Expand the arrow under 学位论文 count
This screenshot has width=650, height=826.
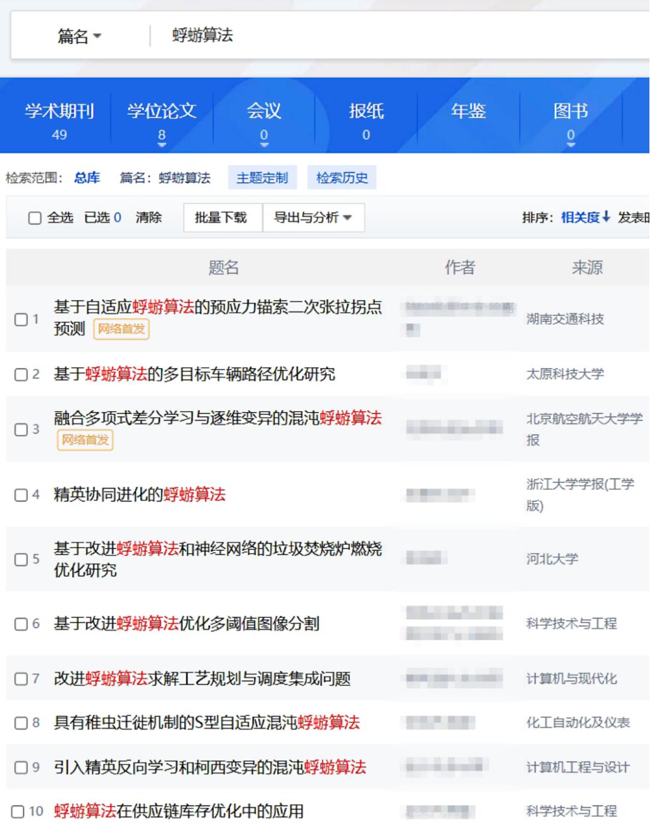point(161,145)
